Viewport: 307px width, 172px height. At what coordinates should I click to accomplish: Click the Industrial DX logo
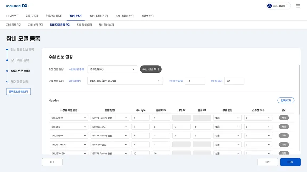(x=17, y=6)
